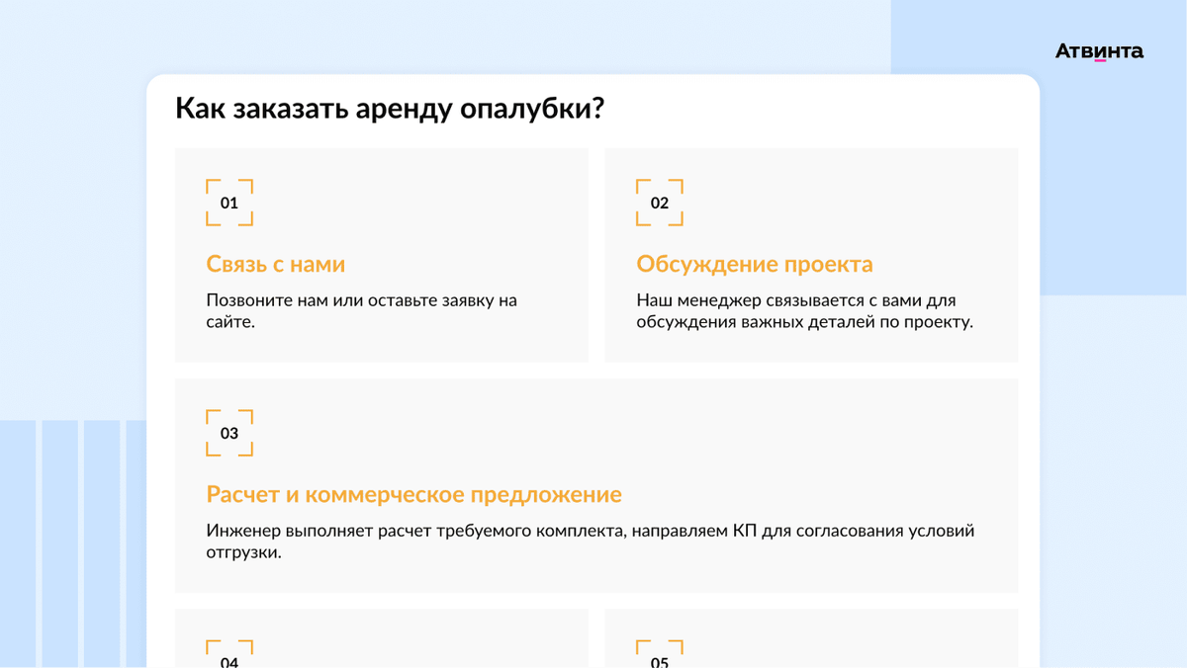Click the orange frame icon around number 01
Viewport: 1187px width, 668px height.
229,203
